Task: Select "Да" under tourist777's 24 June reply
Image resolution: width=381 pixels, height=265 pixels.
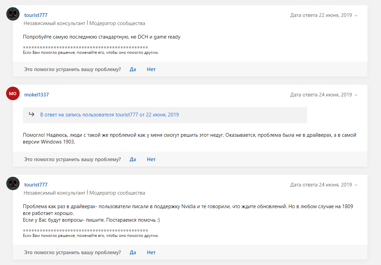Action: [x=133, y=252]
